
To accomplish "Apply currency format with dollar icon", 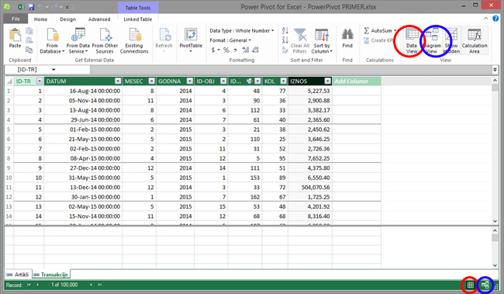I will click(212, 50).
